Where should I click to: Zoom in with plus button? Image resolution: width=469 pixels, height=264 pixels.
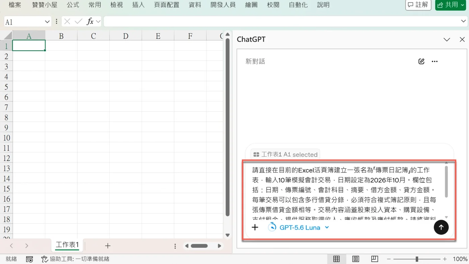(445, 259)
